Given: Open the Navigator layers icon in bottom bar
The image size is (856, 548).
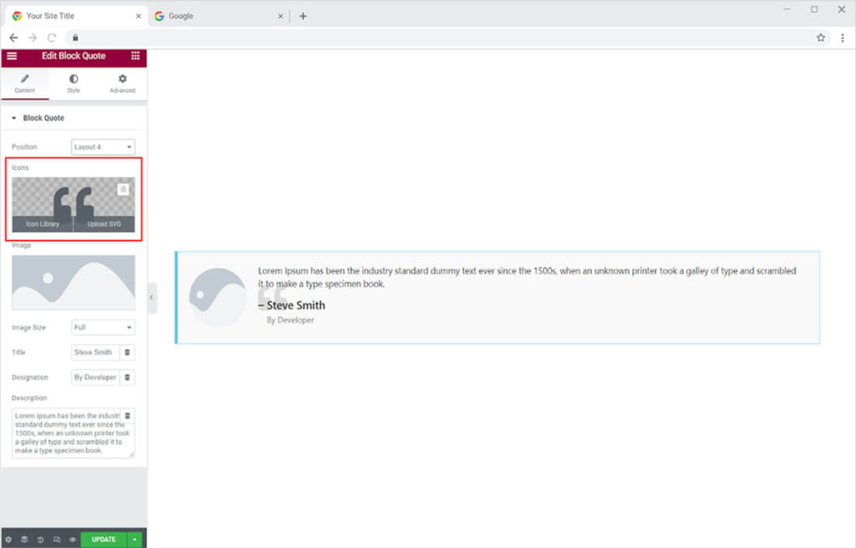Looking at the screenshot, I should coord(24,540).
